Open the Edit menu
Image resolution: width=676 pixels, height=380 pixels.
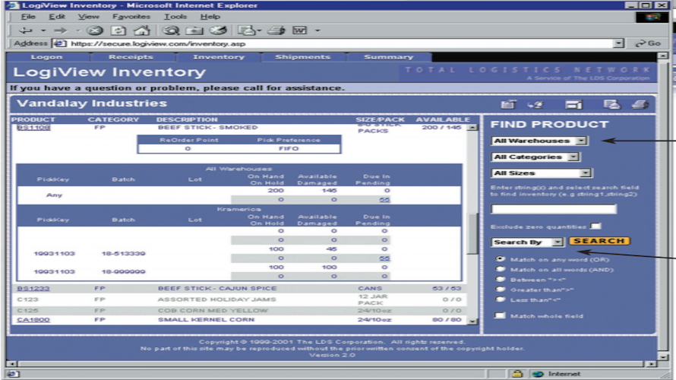(56, 17)
